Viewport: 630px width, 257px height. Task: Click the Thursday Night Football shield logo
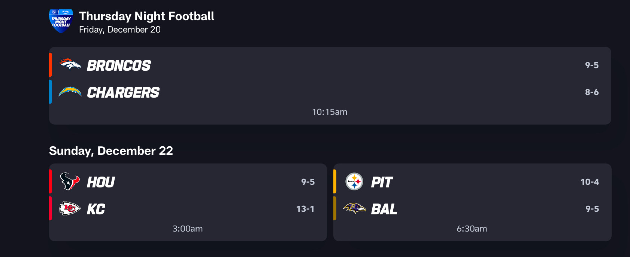click(x=61, y=21)
